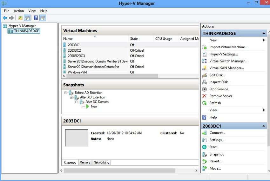Viewport: 270px width, 181px height.
Task: Click the Settings icon under 2003DC1
Action: [204, 140]
